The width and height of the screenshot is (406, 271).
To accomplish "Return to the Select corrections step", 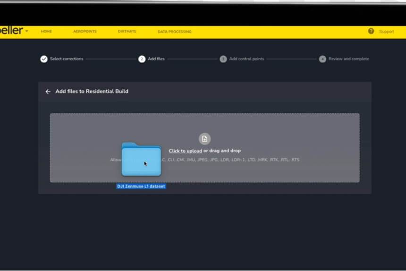I will [67, 59].
